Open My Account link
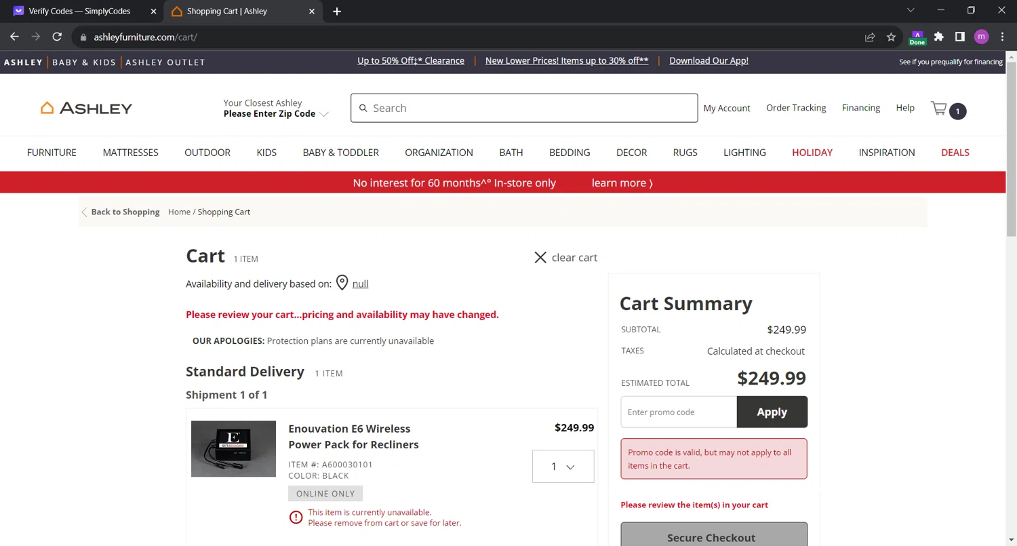1017x546 pixels. [727, 108]
